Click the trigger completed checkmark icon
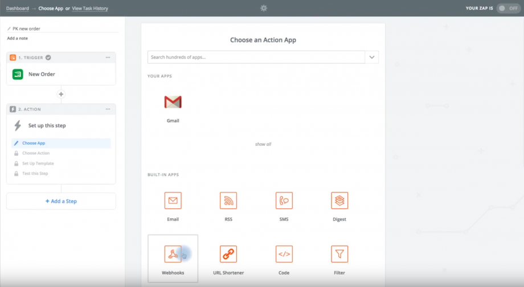 point(48,58)
